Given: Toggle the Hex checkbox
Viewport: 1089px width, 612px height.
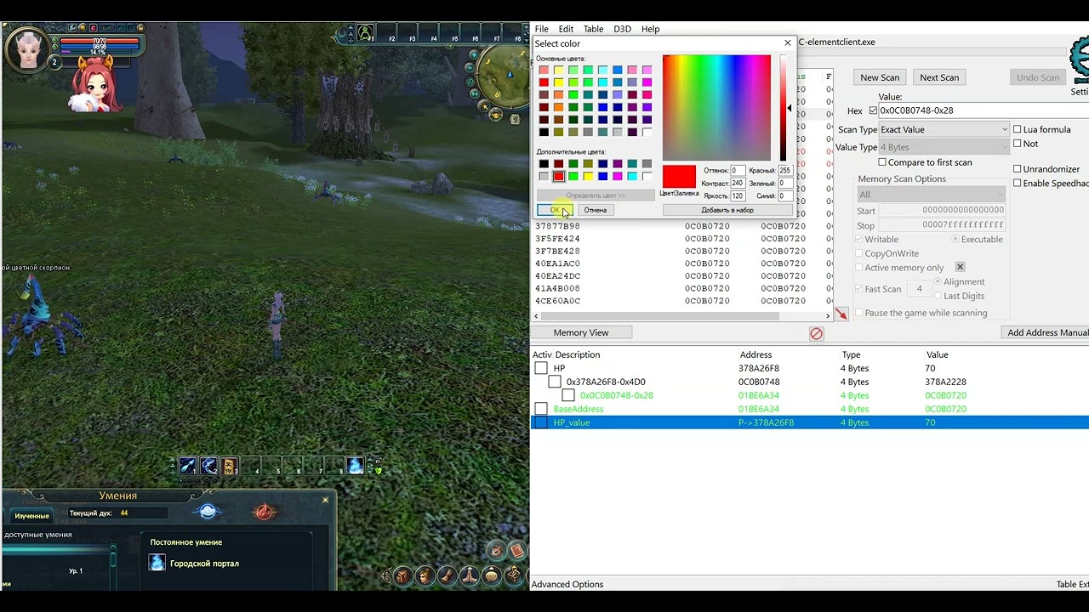Looking at the screenshot, I should tap(873, 110).
